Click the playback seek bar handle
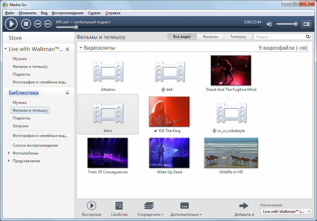317x221 pixels. (76, 27)
